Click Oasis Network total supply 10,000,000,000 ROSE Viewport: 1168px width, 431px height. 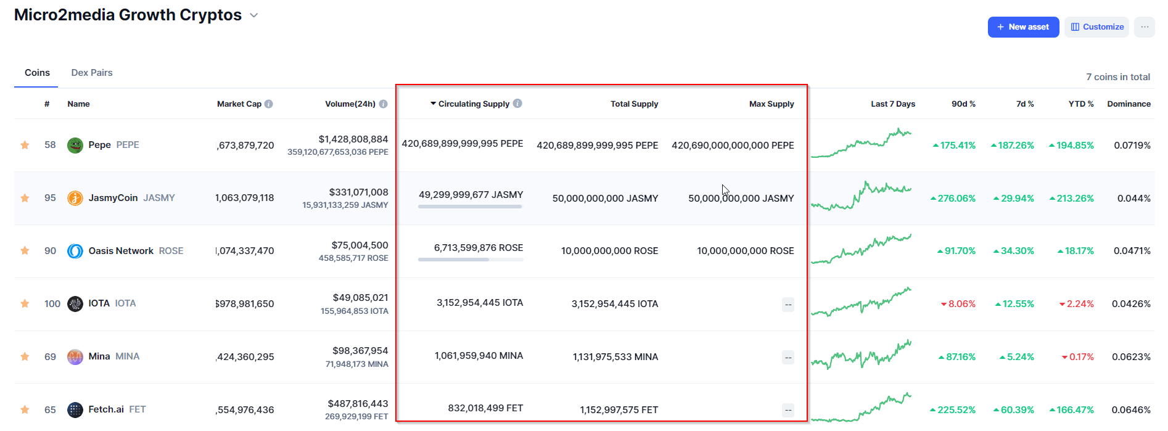[x=610, y=251]
